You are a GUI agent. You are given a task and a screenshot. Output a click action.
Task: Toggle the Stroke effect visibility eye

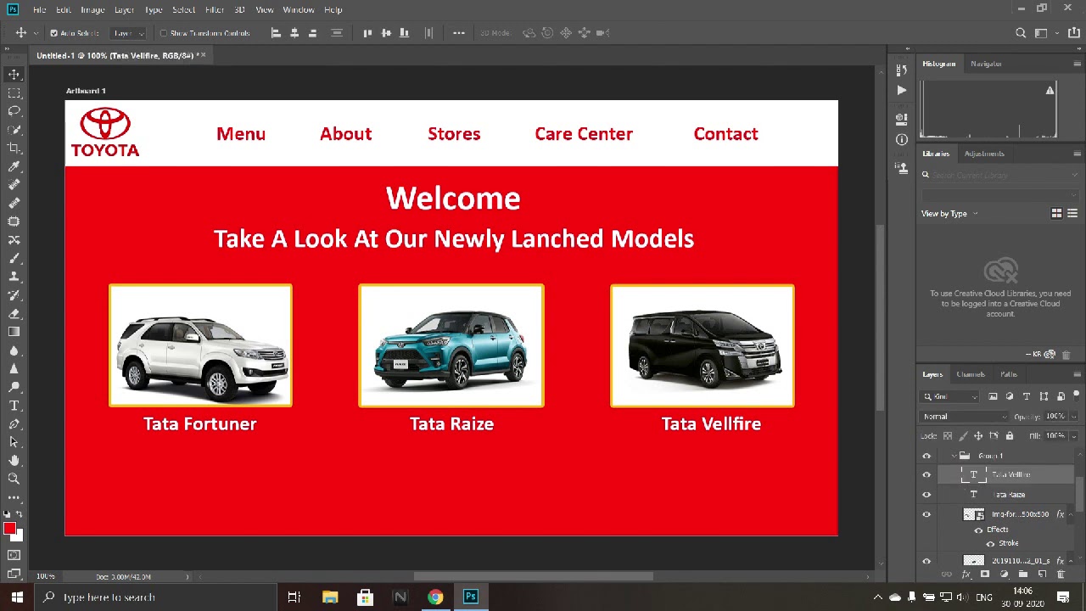tap(990, 543)
